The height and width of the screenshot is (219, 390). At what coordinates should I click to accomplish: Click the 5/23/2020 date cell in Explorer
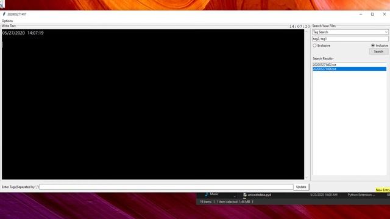[x=324, y=195]
